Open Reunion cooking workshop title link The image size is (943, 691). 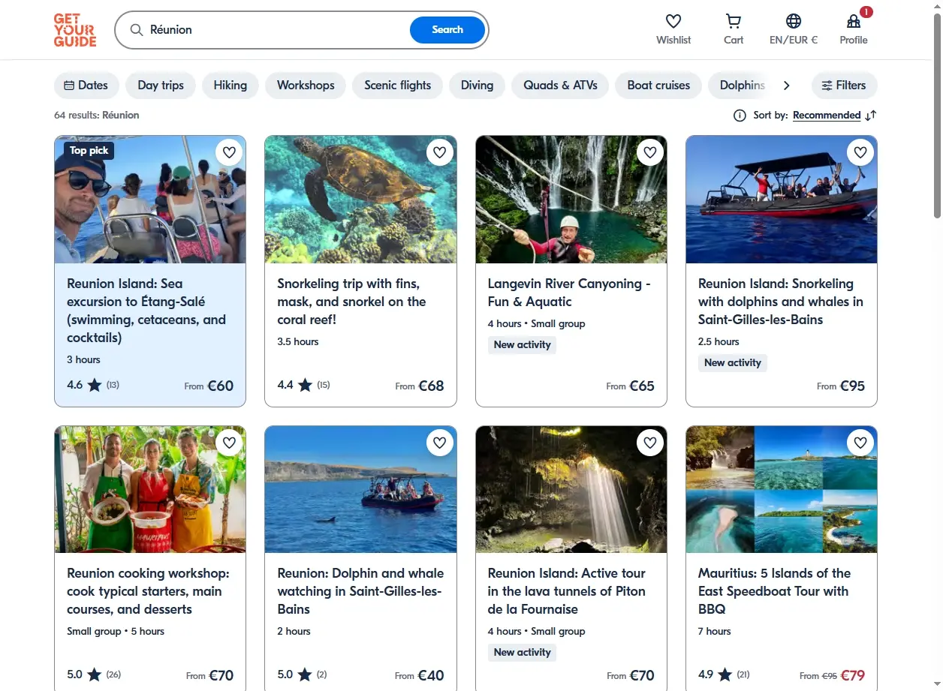[148, 591]
